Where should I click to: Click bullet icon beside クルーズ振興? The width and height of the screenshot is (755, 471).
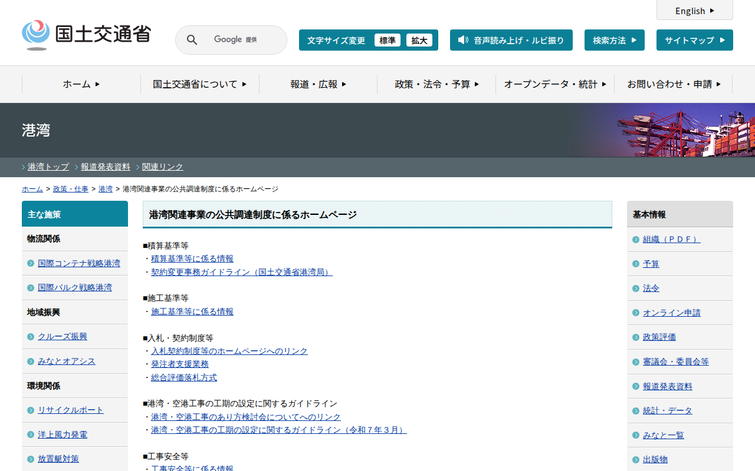31,337
